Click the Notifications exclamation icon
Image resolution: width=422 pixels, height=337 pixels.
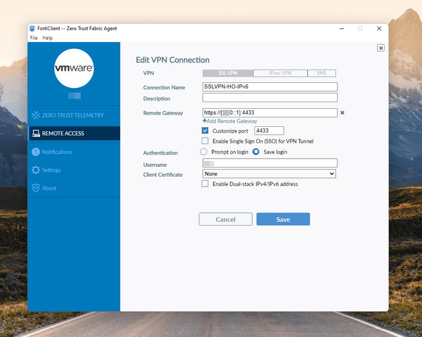(36, 152)
